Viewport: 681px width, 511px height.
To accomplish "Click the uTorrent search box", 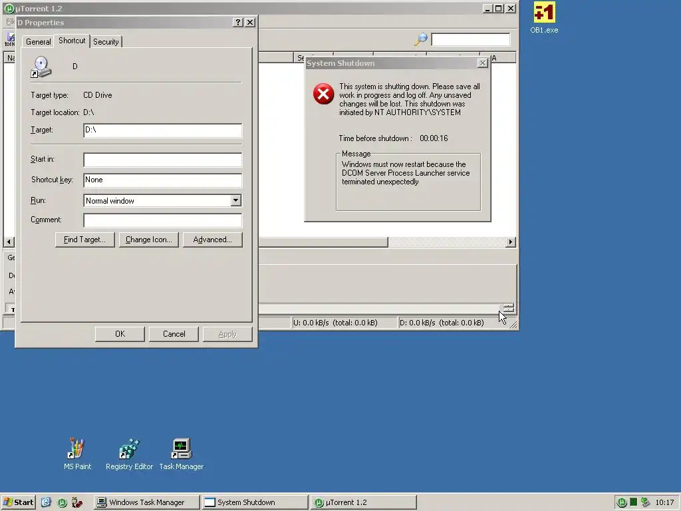I will coord(470,39).
